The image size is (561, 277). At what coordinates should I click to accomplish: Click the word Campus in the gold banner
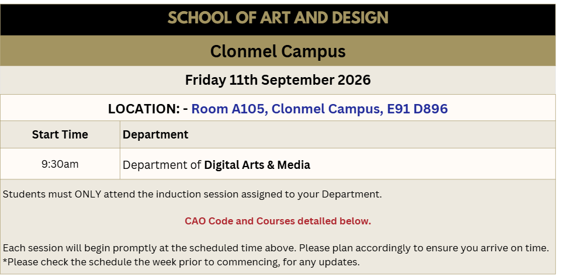tap(313, 51)
